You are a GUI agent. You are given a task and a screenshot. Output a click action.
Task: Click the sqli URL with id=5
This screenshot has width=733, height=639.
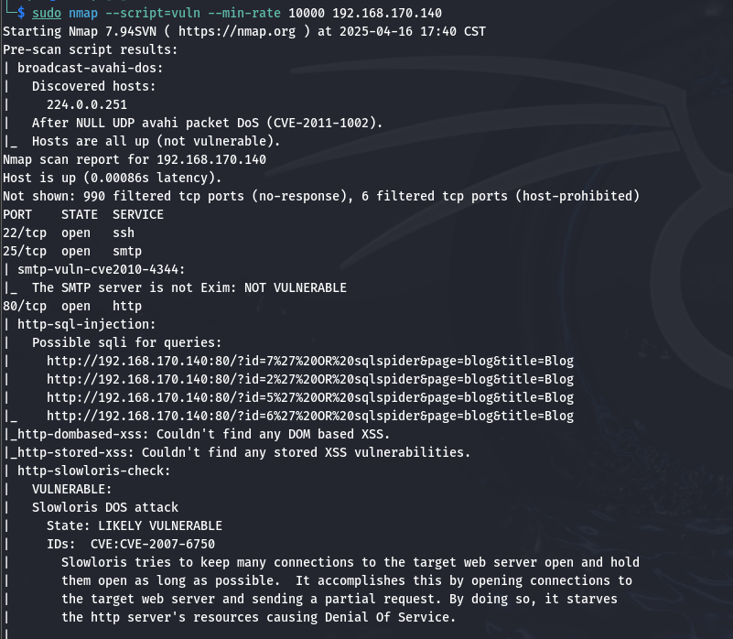[310, 397]
